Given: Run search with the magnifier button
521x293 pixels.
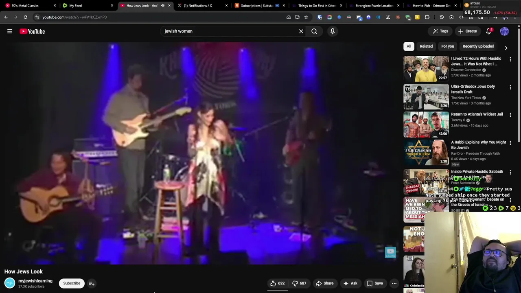Looking at the screenshot, I should (314, 31).
